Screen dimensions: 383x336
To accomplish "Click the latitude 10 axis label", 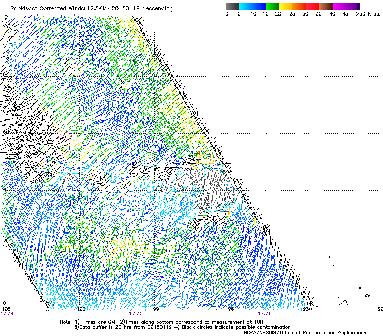I will pos(4,17).
